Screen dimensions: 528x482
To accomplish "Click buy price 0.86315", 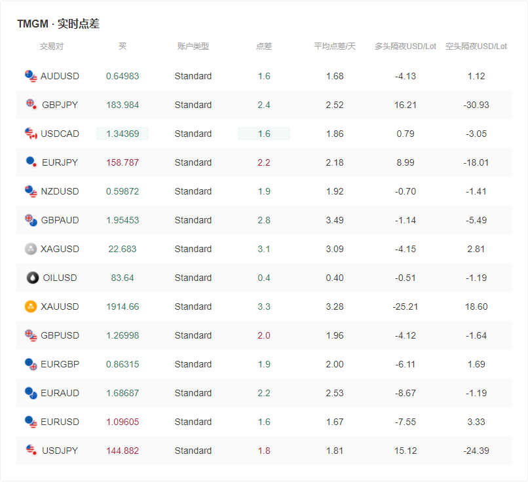I will coord(123,364).
